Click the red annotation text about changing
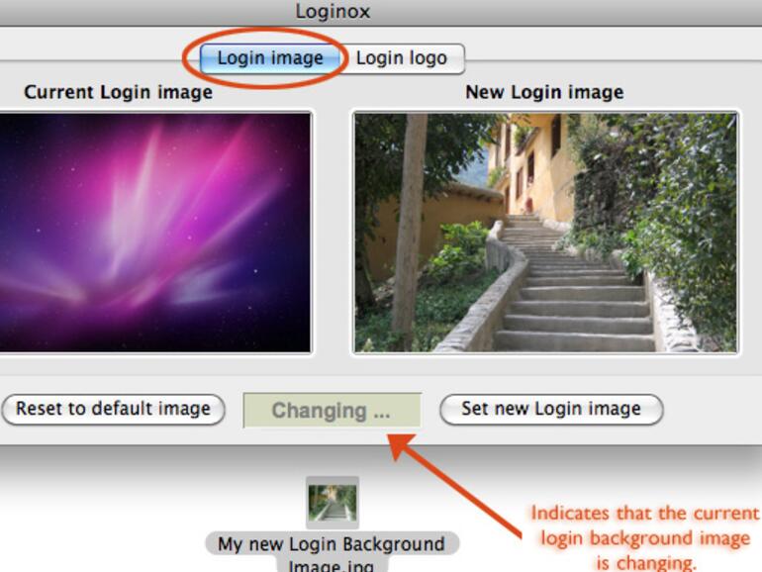This screenshot has height=572, width=762. [x=645, y=538]
